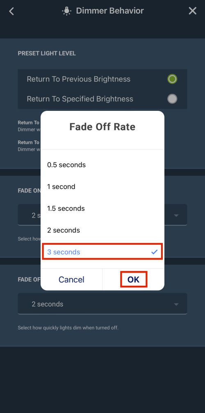The width and height of the screenshot is (205, 413).
Task: Select Return To Previous Brightness radio
Action: click(172, 79)
